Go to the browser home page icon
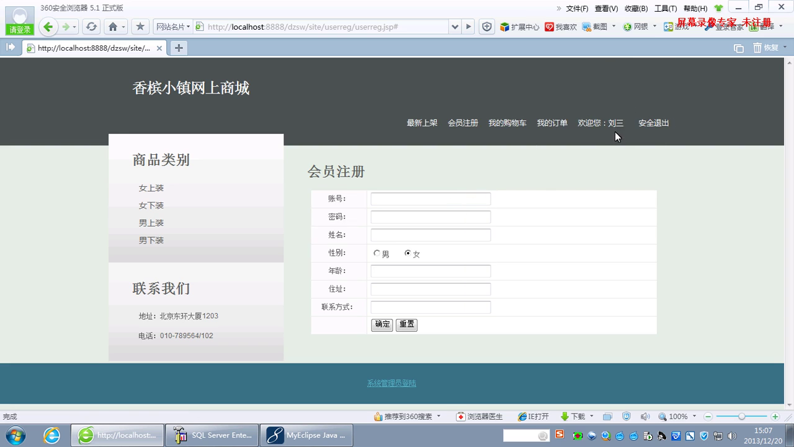The width and height of the screenshot is (794, 447). click(x=112, y=27)
